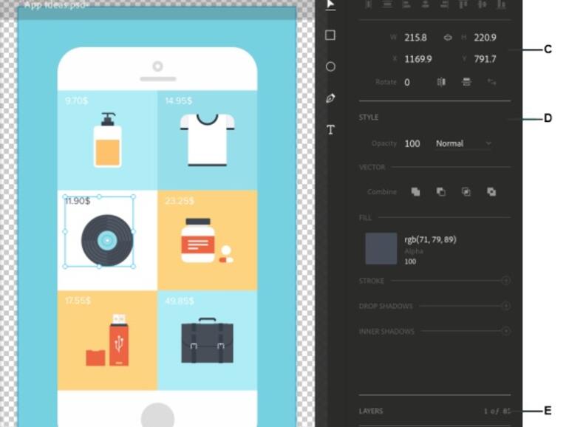Click the 9.70$ price label
The height and width of the screenshot is (427, 569).
pos(77,100)
